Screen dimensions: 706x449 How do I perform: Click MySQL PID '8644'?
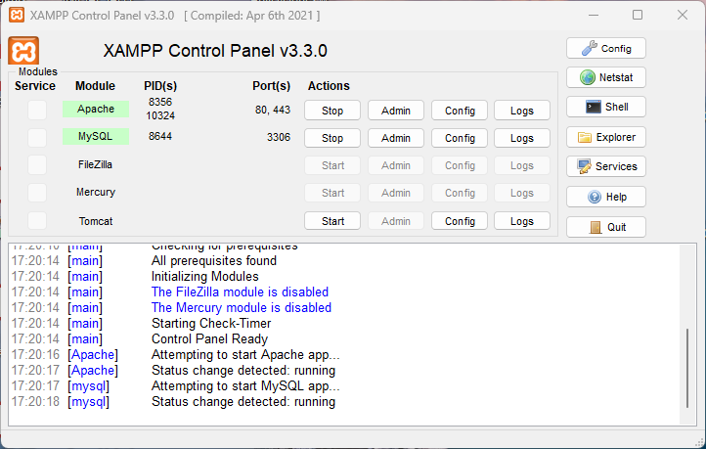point(160,136)
